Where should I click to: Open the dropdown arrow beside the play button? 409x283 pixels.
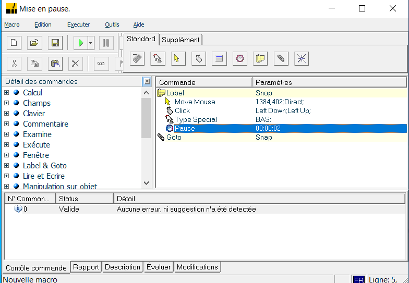(91, 43)
